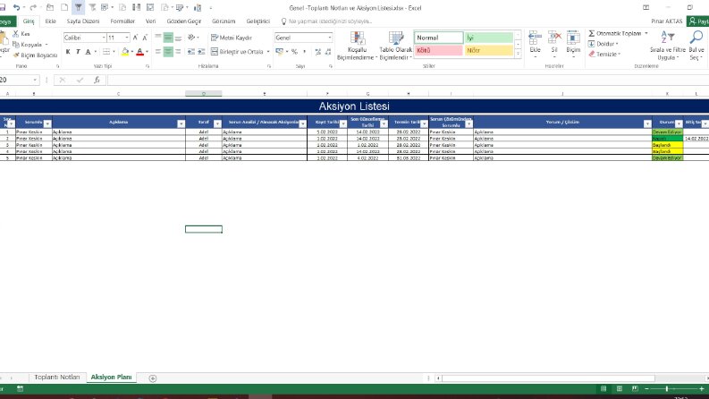Switch to the Toplantı Notları sheet

click(57, 378)
